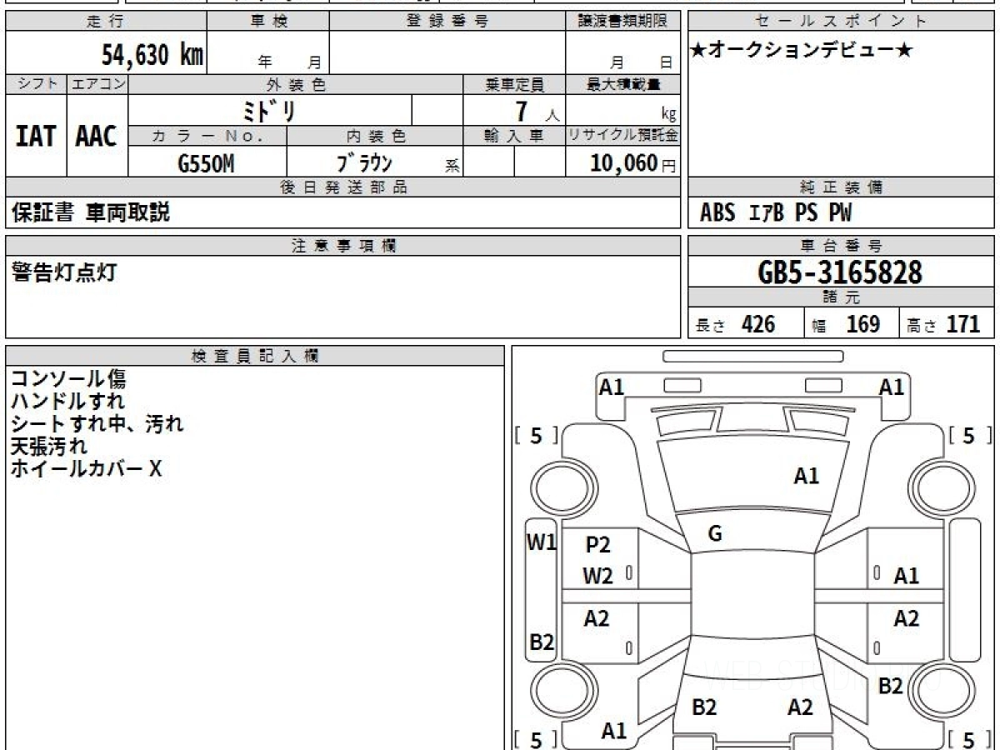Click the 内装色 header
The height and width of the screenshot is (750, 1000).
(375, 136)
